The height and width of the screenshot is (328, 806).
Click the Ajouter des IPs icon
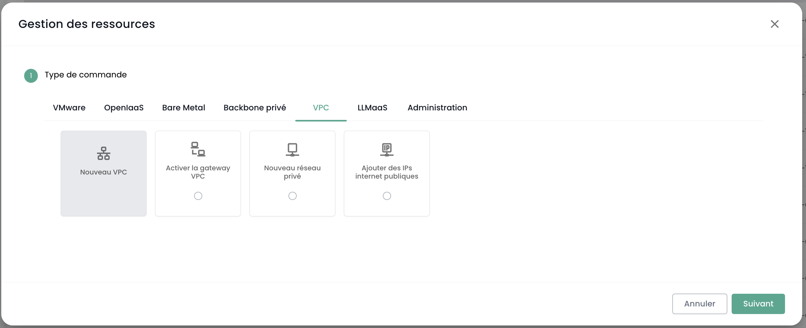pyautogui.click(x=386, y=149)
